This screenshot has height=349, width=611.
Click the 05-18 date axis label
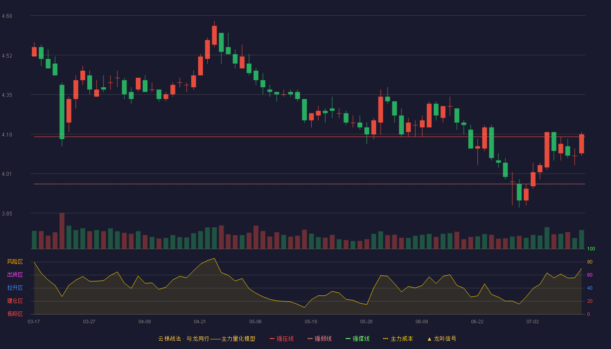click(311, 322)
